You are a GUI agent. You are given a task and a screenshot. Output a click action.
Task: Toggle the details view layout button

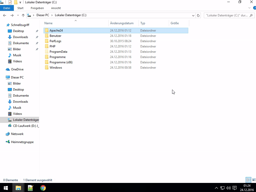248,180
